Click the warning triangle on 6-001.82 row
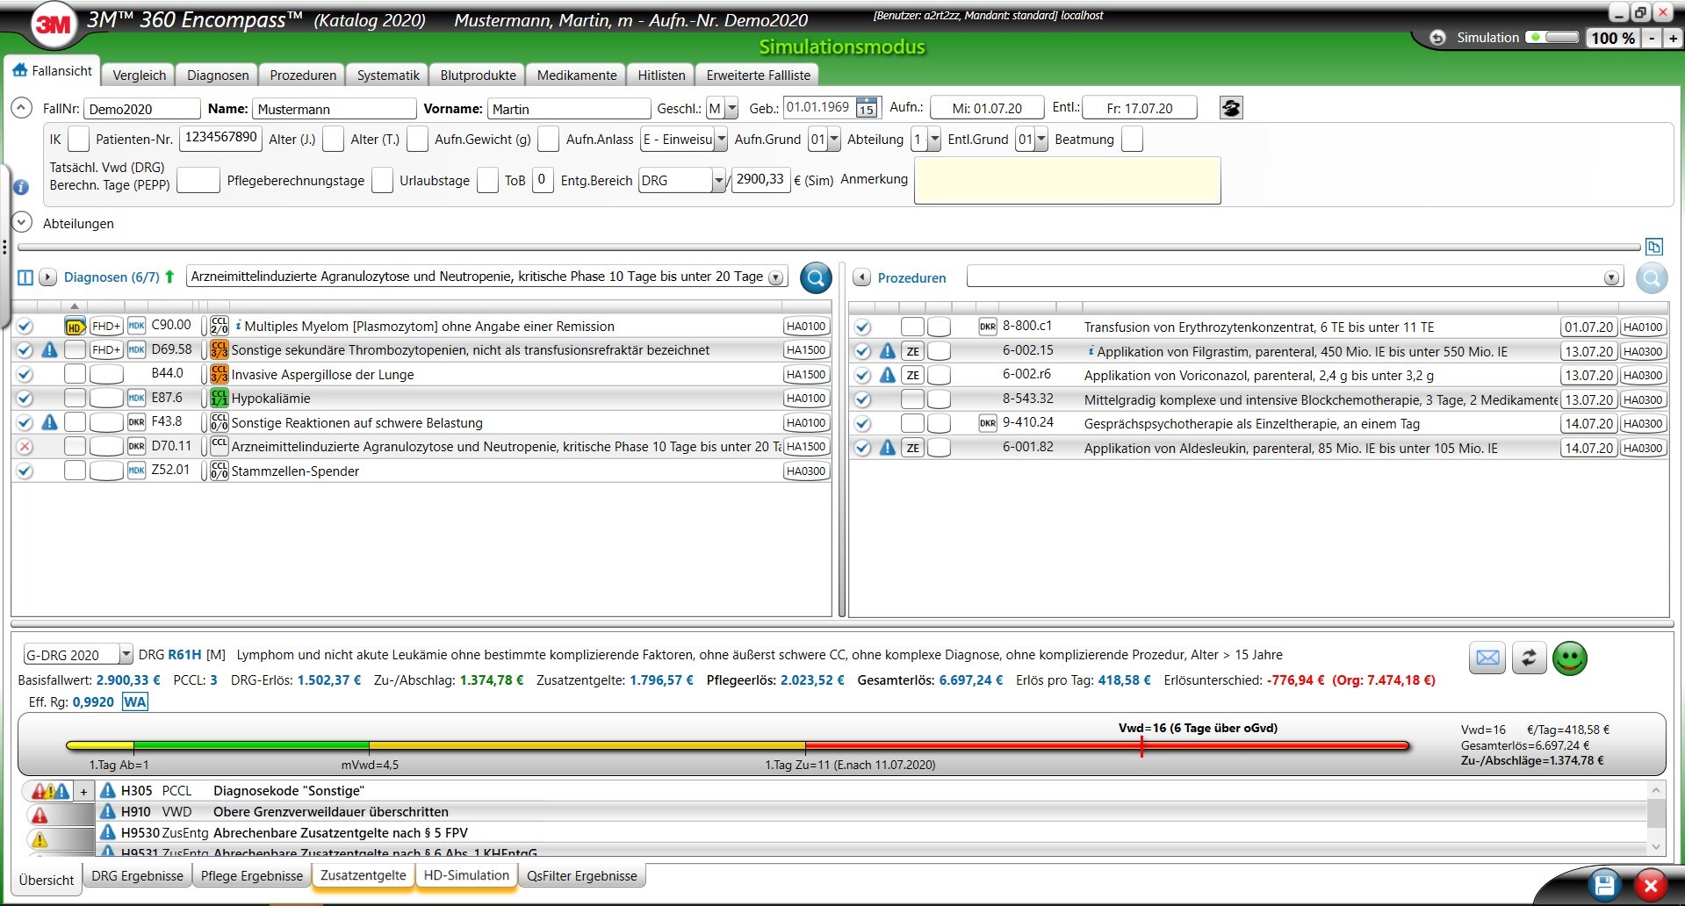The height and width of the screenshot is (906, 1685). [888, 448]
